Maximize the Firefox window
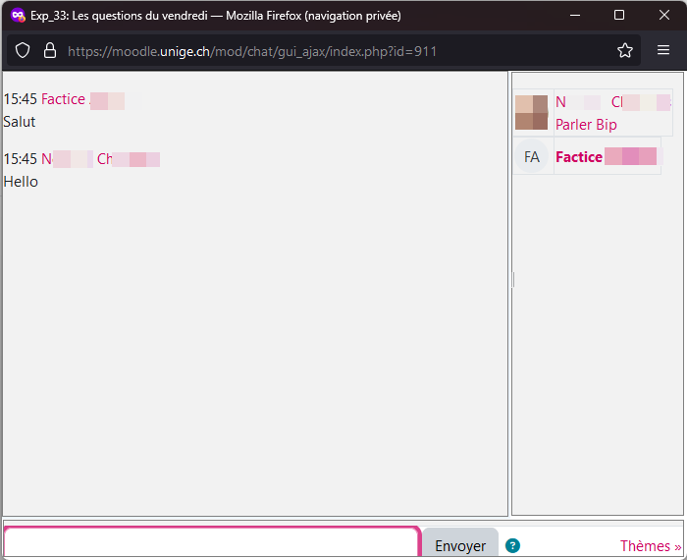 619,15
